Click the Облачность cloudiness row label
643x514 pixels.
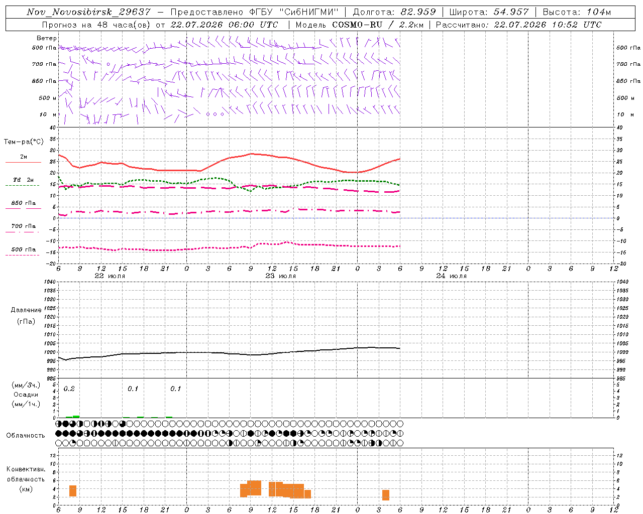(26, 435)
